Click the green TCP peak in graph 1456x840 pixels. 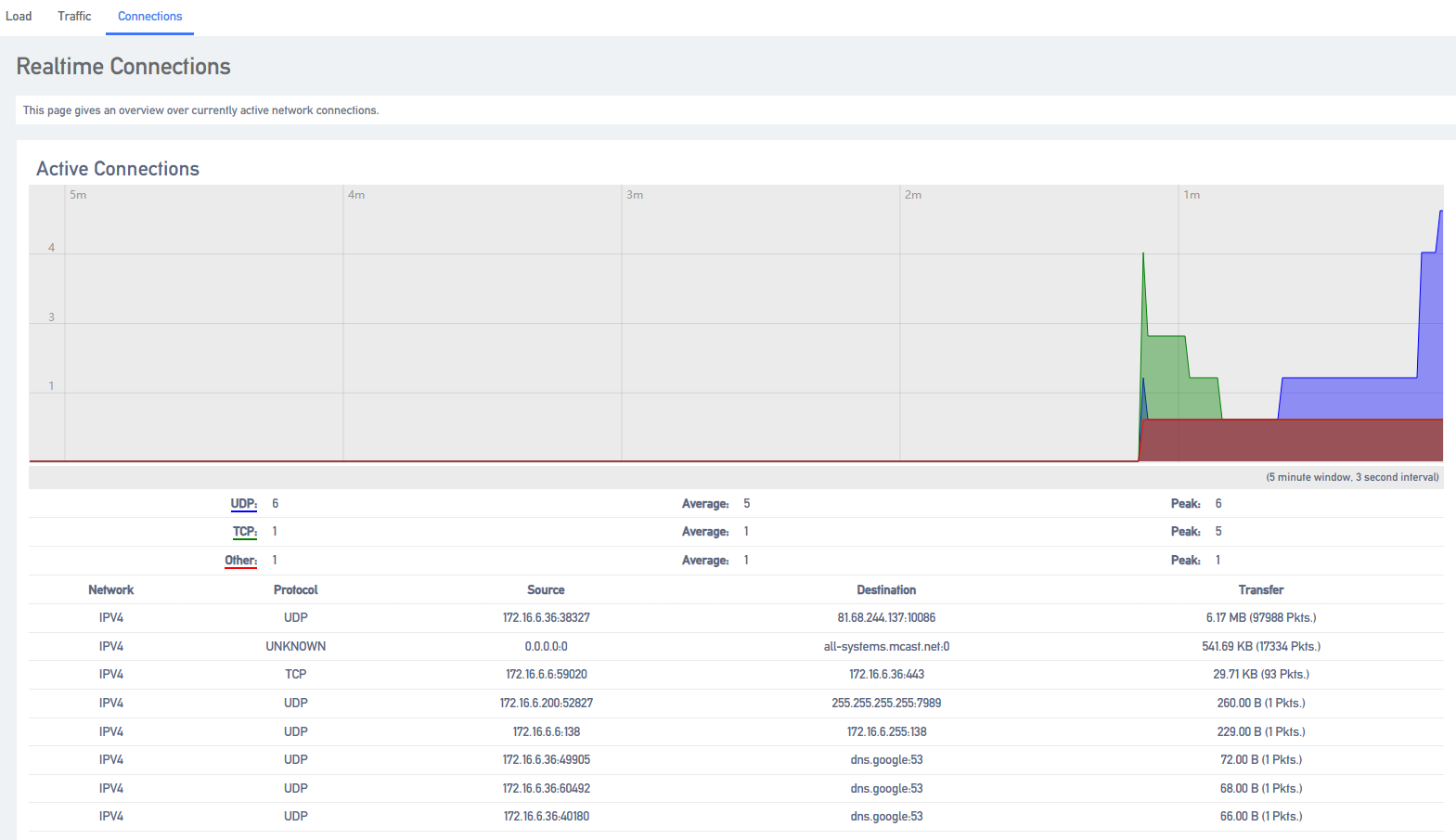(x=1143, y=254)
